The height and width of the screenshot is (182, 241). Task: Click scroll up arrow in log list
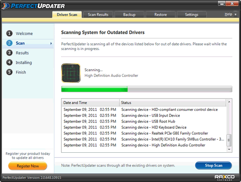(229, 102)
